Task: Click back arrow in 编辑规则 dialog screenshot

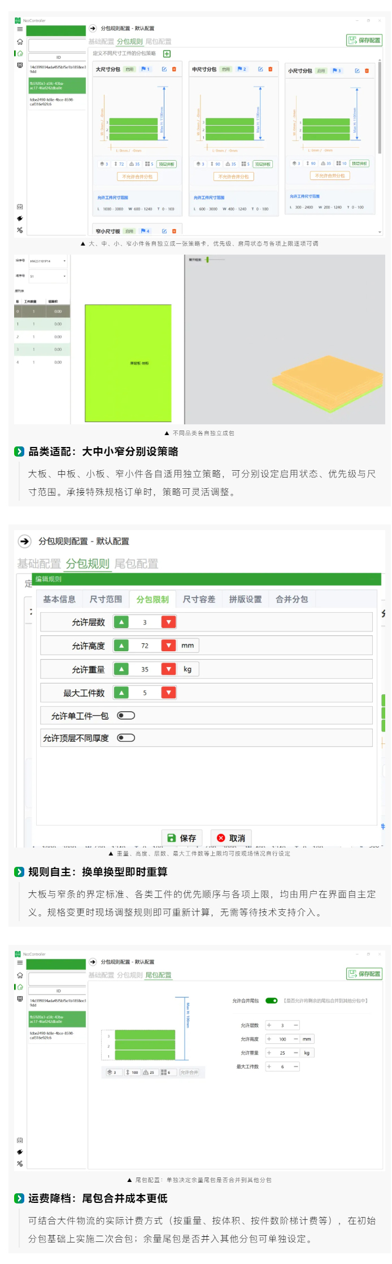Action: [24, 541]
